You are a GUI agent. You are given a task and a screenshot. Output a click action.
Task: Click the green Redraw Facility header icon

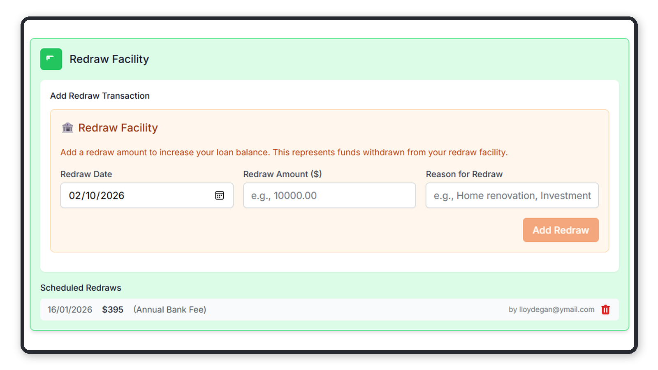(x=51, y=59)
